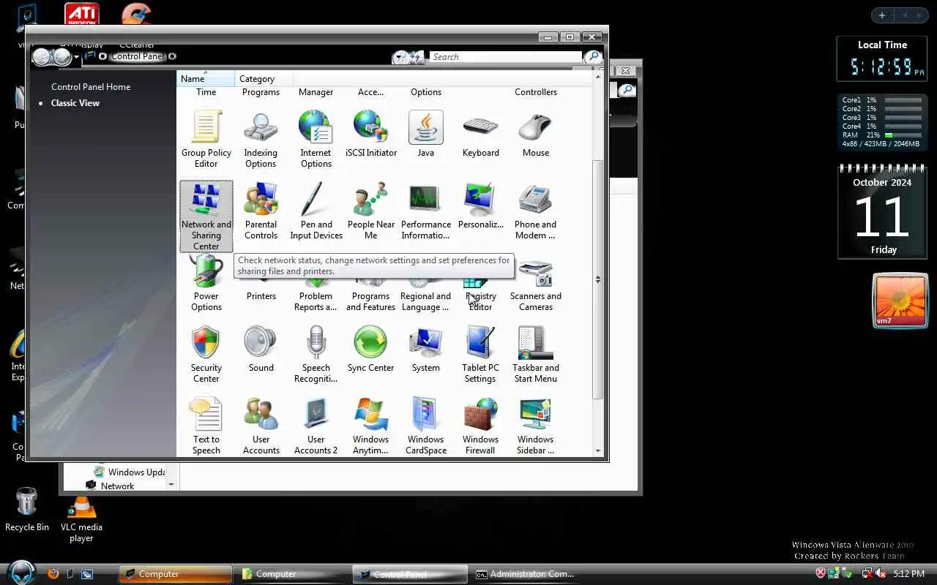Image resolution: width=937 pixels, height=585 pixels.
Task: Open Sync Center
Action: click(370, 350)
